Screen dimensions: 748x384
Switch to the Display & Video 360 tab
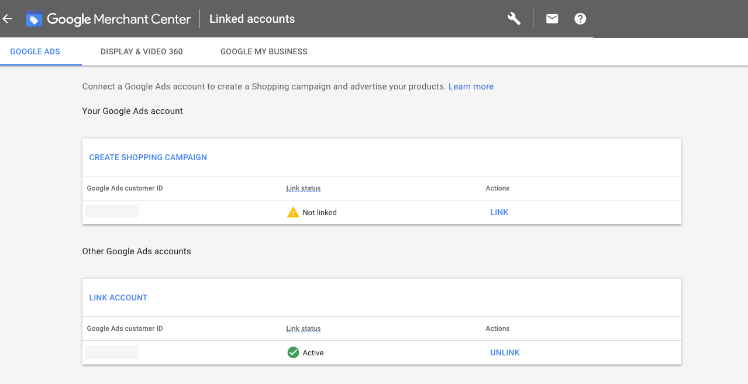tap(142, 51)
